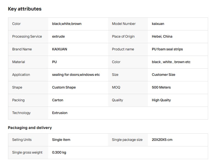Select the Carton packing value
Image resolution: width=212 pixels, height=163 pixels.
57,100
